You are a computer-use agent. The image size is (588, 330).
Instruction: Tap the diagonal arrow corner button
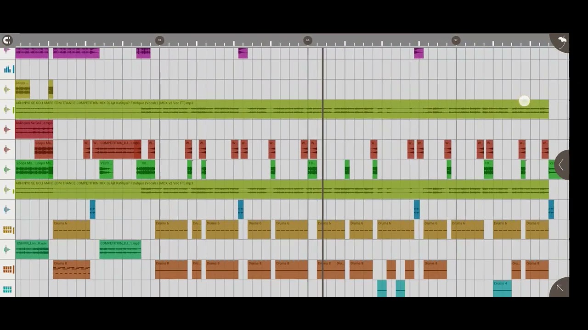(x=560, y=287)
